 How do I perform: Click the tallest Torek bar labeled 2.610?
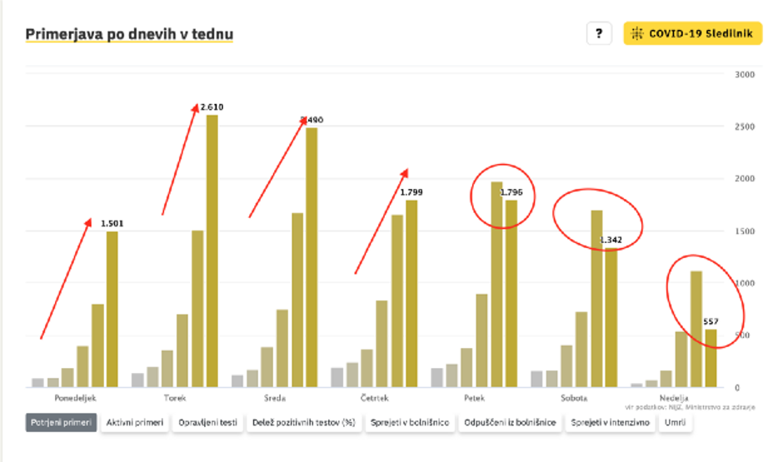[x=212, y=250]
